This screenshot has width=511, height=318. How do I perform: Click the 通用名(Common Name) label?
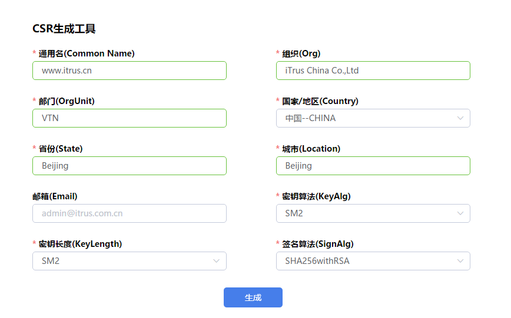pos(87,53)
